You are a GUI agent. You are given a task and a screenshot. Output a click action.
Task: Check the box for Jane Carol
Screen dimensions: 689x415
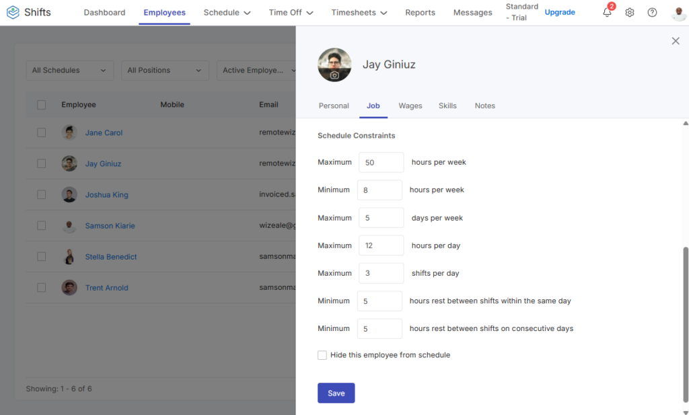[x=41, y=133]
